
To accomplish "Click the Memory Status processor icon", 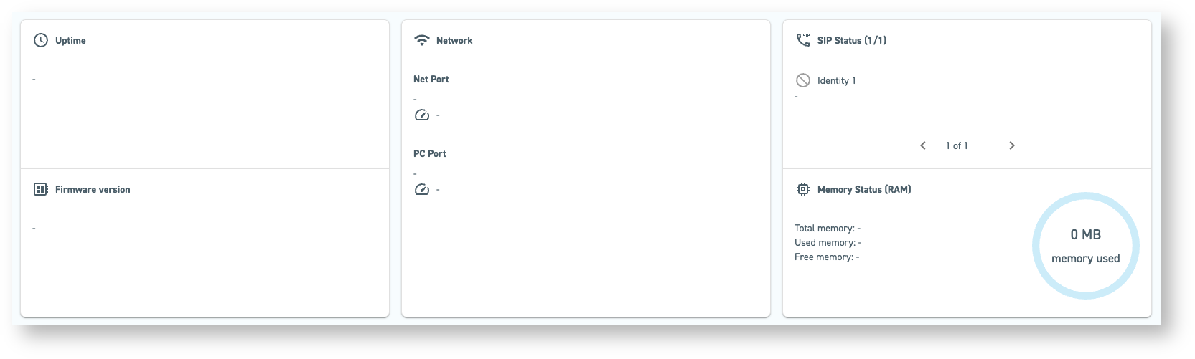I will pyautogui.click(x=803, y=189).
